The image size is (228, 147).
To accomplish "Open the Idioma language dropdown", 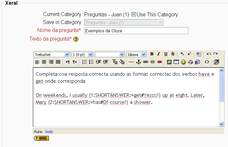I will pos(136,55).
